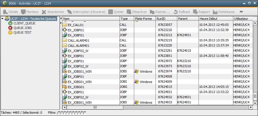Collapse the UC2T - 1234 tree node

pyautogui.click(x=2, y=19)
